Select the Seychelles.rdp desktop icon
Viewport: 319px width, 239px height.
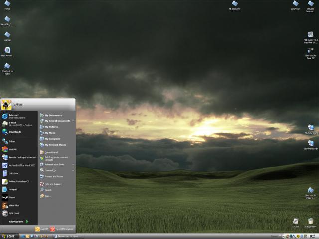tap(311, 145)
